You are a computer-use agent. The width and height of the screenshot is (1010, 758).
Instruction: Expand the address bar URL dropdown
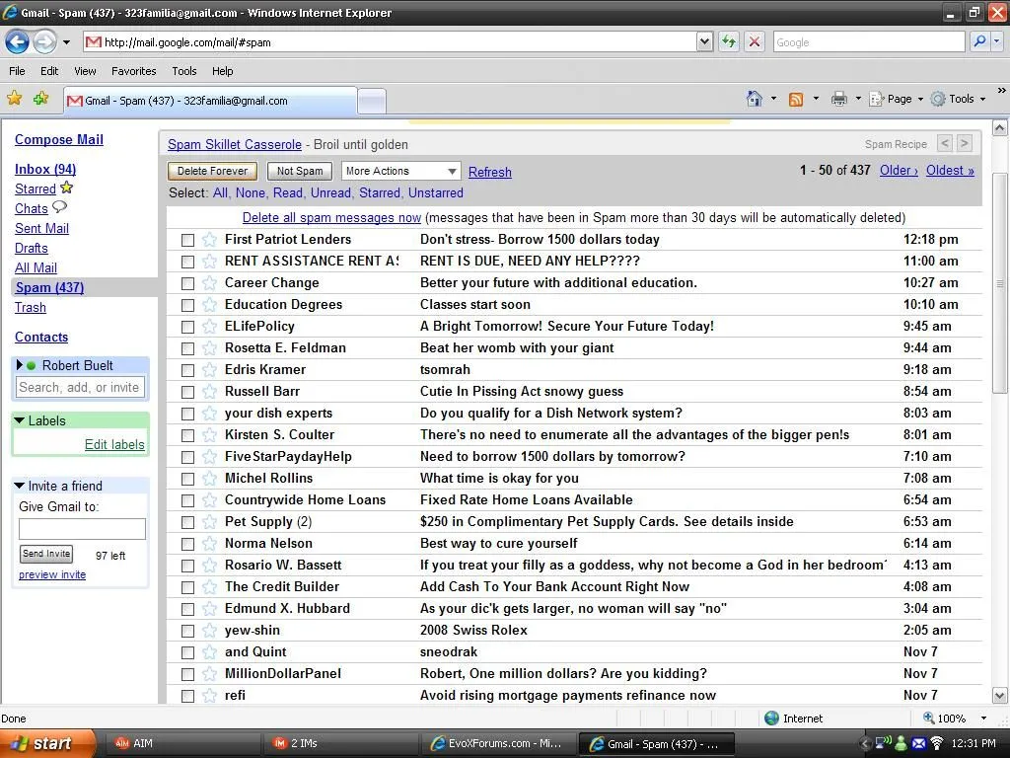704,41
